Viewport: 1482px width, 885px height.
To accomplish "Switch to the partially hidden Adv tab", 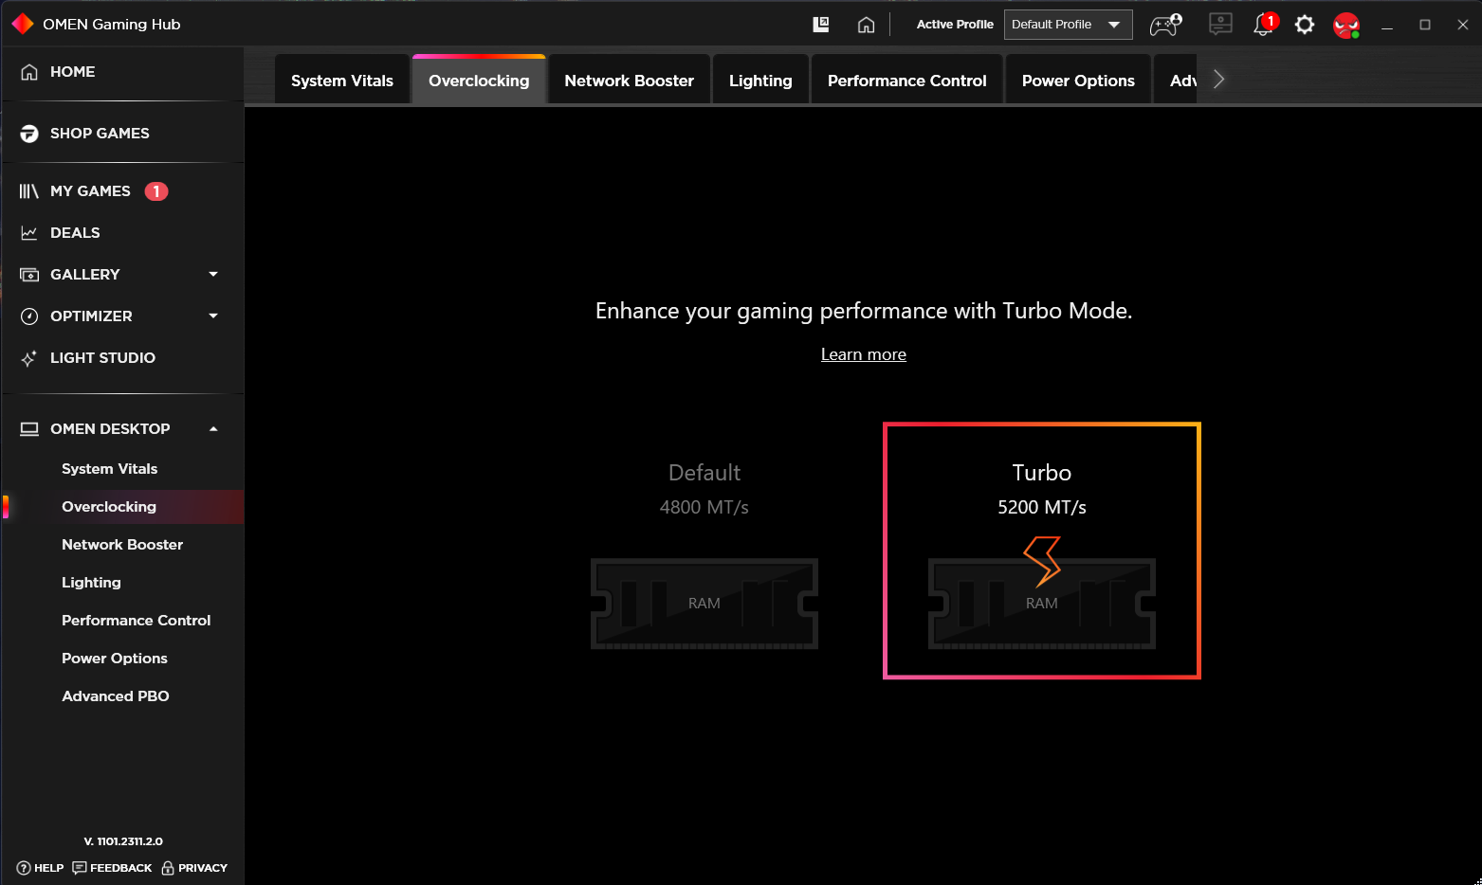I will 1177,81.
